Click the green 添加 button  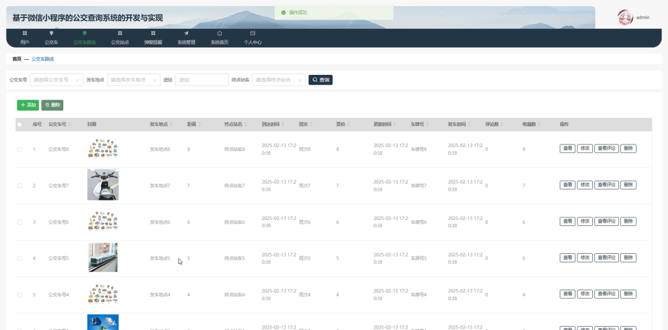pyautogui.click(x=27, y=105)
